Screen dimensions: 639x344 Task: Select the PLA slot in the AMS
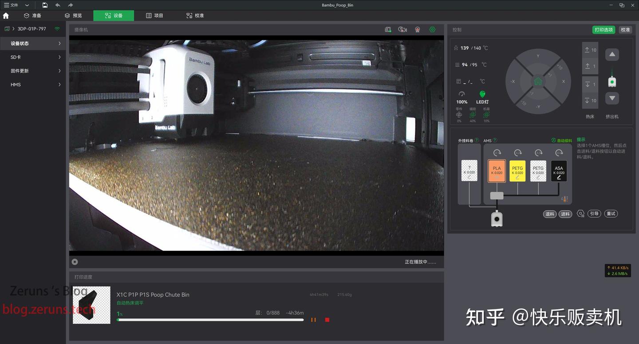(496, 171)
